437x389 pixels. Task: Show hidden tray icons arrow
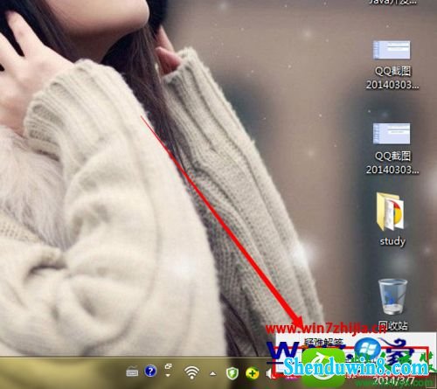click(x=213, y=373)
